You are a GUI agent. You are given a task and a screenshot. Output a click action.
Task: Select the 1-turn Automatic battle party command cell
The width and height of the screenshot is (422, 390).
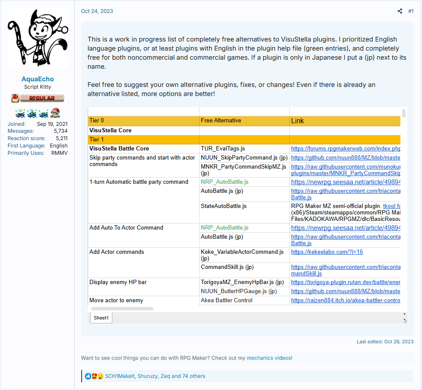[143, 200]
